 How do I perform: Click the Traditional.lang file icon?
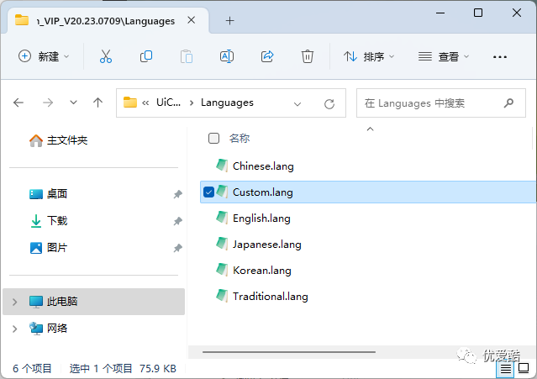coord(222,296)
